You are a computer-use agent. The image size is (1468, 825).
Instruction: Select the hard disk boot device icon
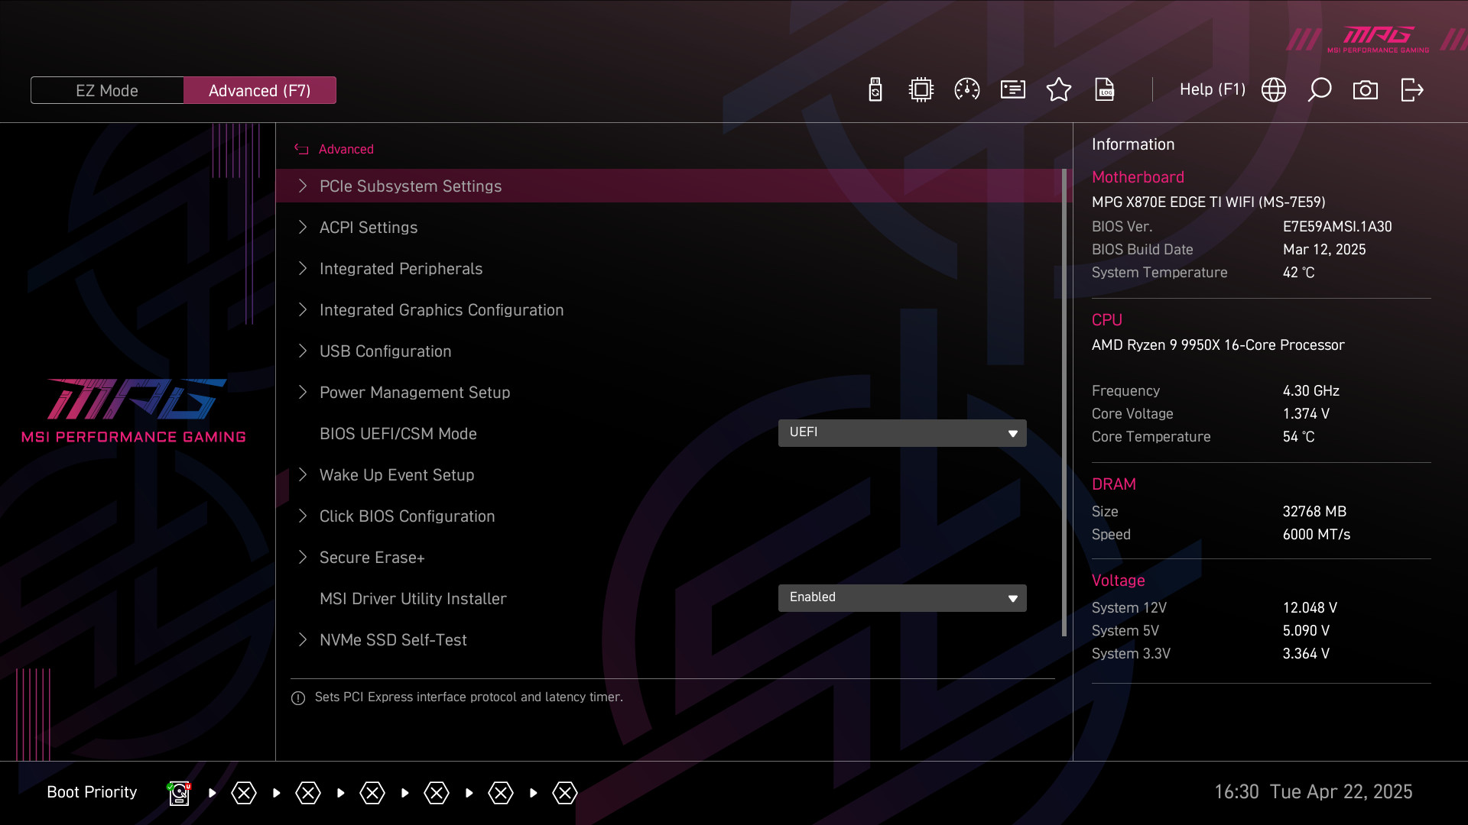point(179,793)
